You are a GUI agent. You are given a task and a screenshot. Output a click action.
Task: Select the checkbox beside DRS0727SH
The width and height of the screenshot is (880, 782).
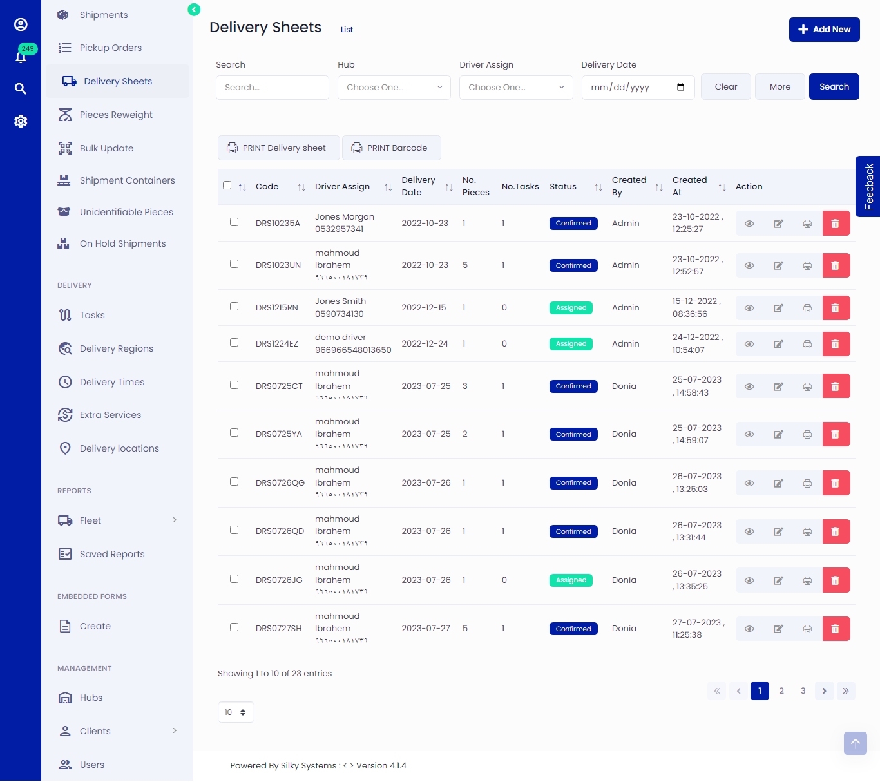click(234, 626)
